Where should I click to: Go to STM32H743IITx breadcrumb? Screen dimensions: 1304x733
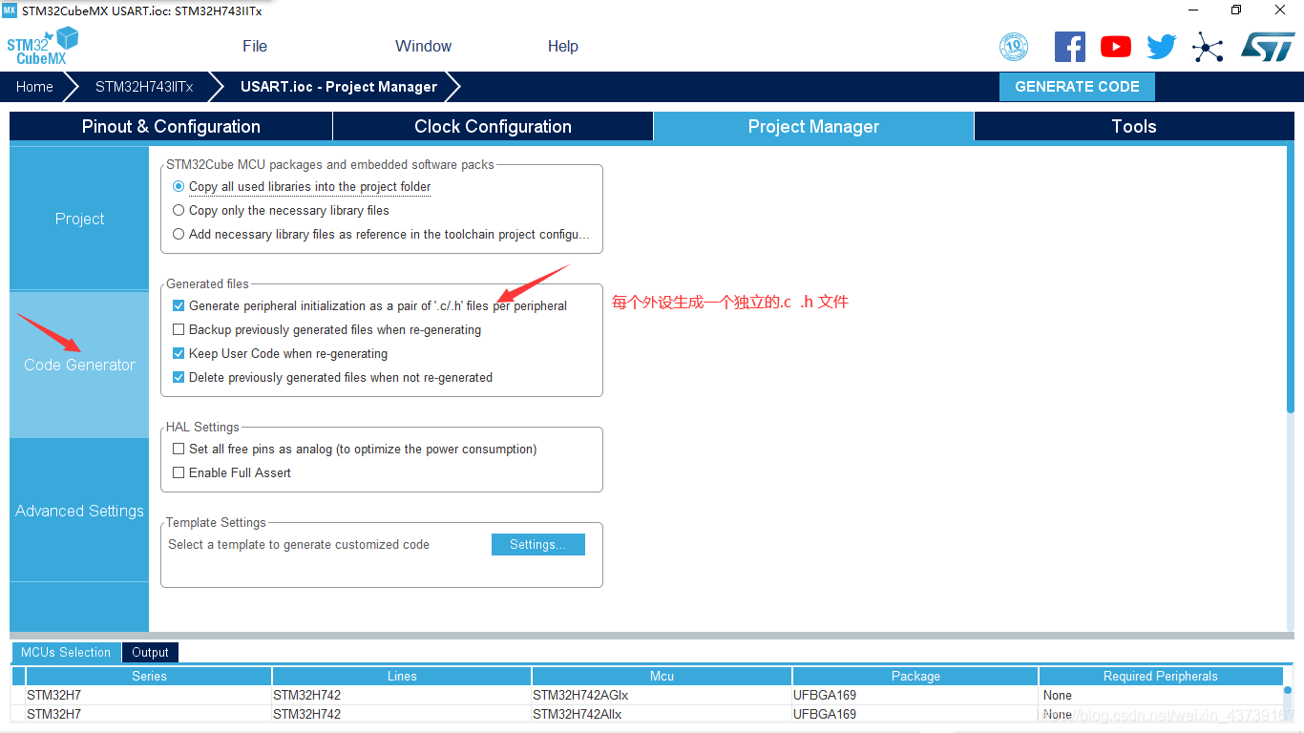(144, 86)
